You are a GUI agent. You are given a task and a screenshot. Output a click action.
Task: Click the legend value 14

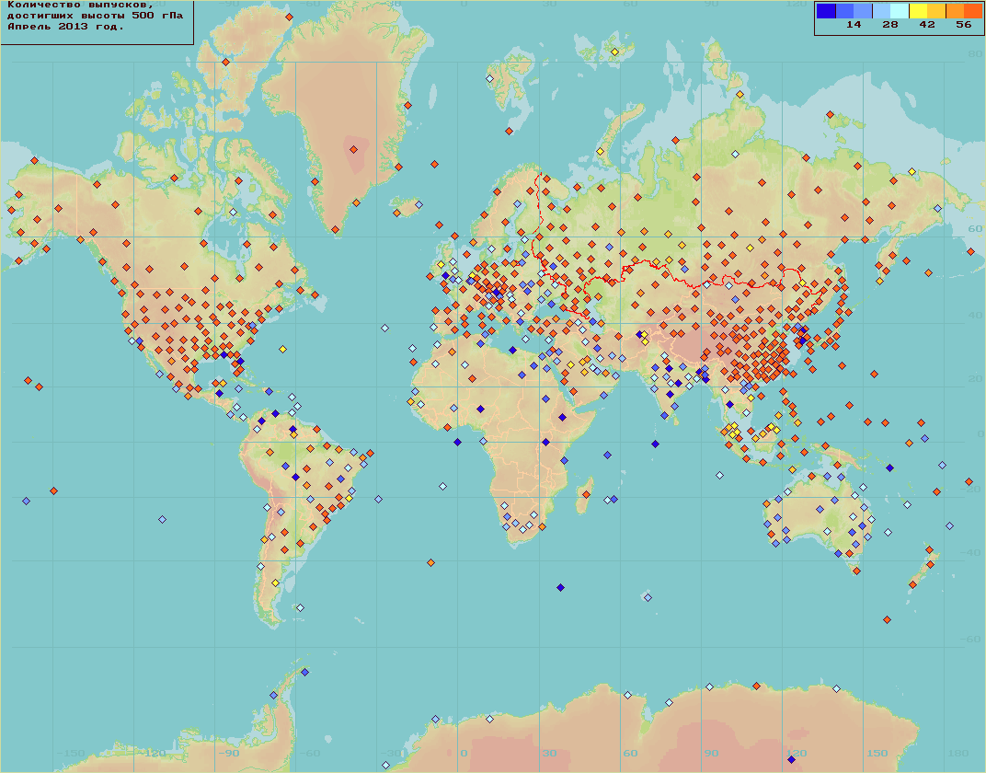point(854,25)
